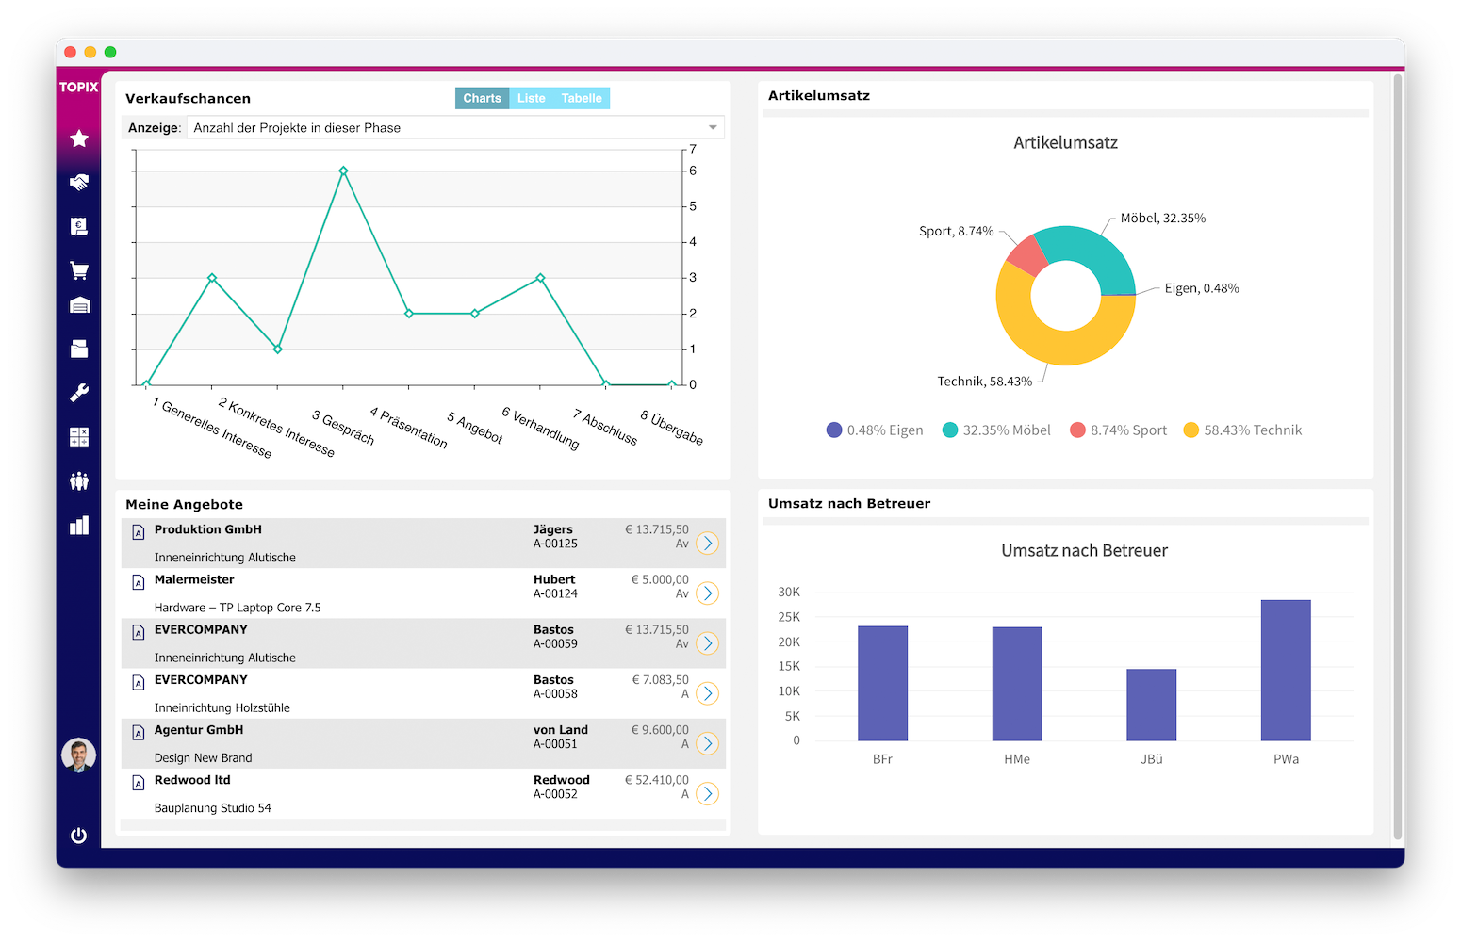
Task: Toggle the Möbel legend color dot
Action: (950, 430)
